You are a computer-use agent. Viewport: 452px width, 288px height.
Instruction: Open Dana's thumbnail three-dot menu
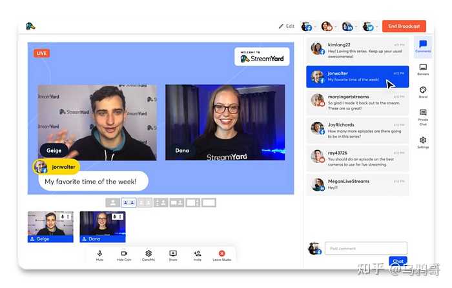pyautogui.click(x=120, y=216)
